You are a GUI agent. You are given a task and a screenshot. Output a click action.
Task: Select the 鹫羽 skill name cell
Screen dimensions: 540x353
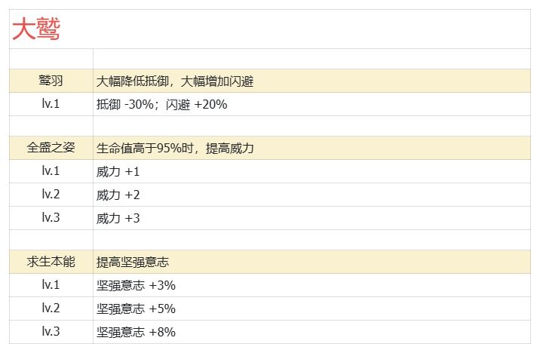51,81
